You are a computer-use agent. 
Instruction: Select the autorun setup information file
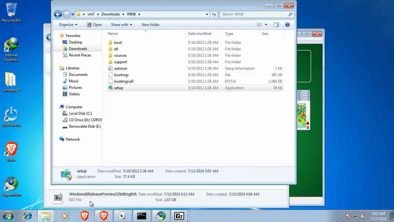pos(195,68)
